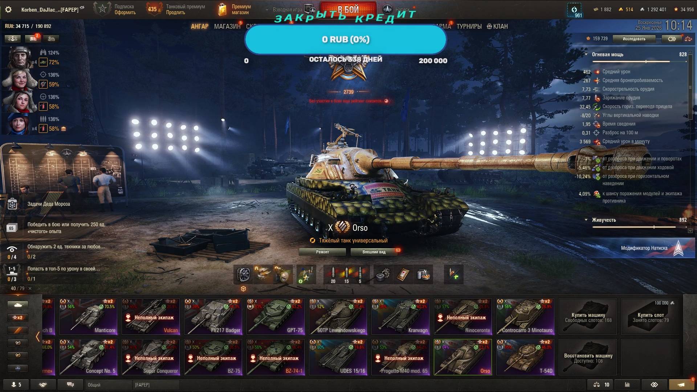This screenshot has width=697, height=392.
Task: Clear the active 40/79 carousel filter
Action: (x=30, y=289)
